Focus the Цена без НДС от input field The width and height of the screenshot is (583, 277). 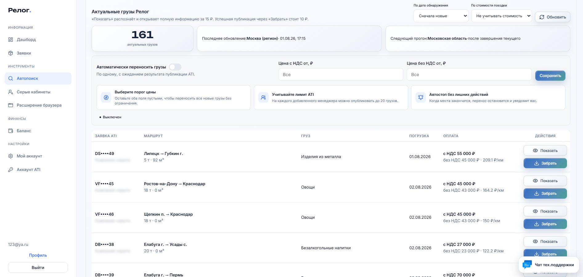469,75
